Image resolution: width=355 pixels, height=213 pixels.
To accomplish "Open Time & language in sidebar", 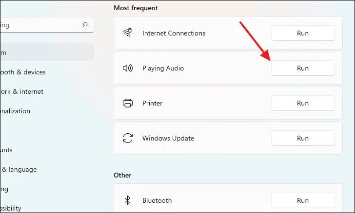I will point(19,169).
